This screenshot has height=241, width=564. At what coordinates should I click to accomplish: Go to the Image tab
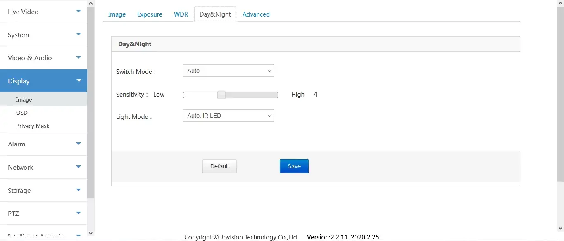click(x=117, y=14)
